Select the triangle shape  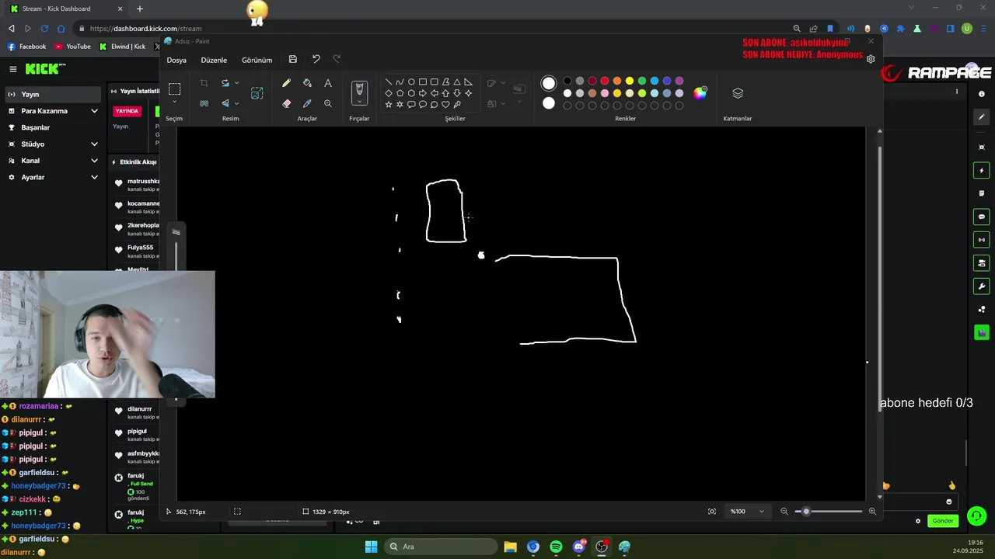click(x=457, y=82)
